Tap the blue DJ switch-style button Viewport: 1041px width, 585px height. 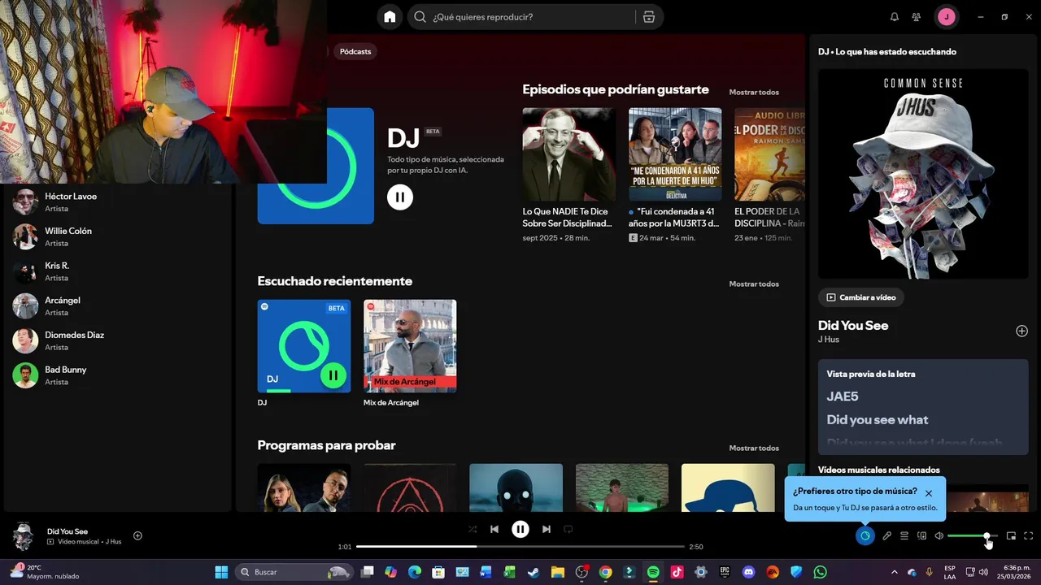[865, 535]
